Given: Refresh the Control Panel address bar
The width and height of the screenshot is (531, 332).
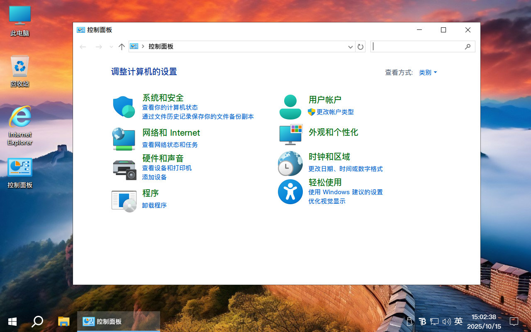Looking at the screenshot, I should point(360,47).
